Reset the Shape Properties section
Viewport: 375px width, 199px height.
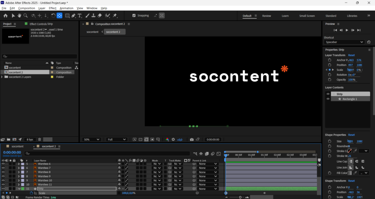351,135
